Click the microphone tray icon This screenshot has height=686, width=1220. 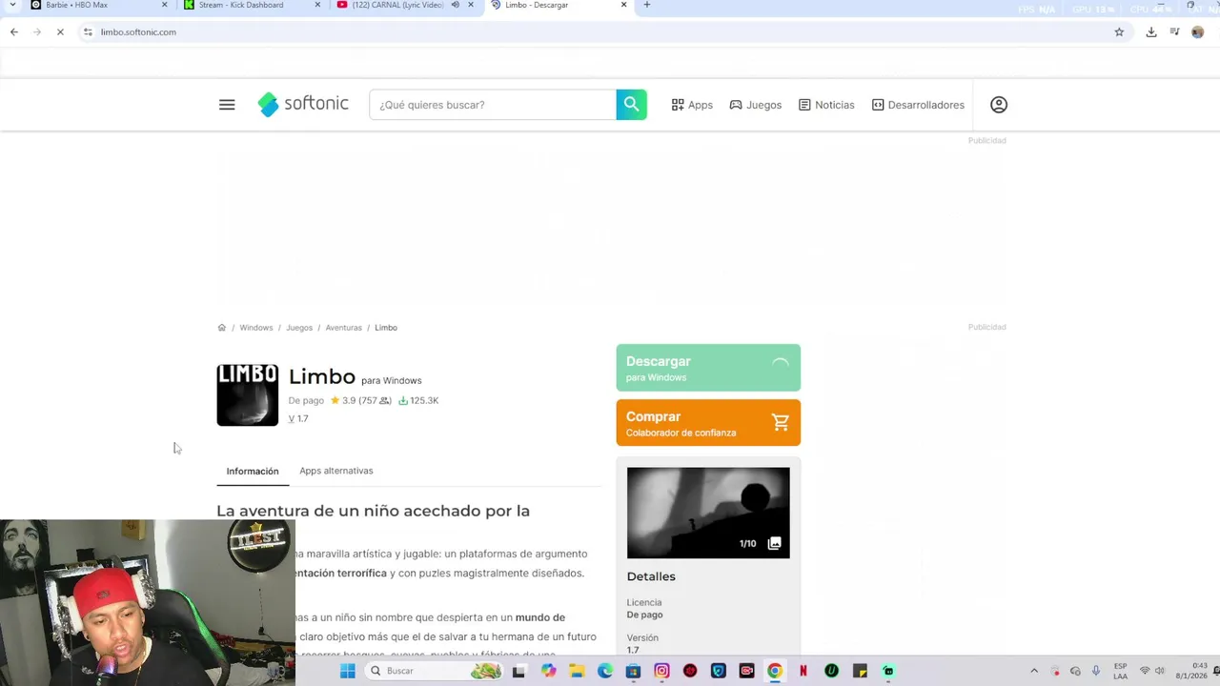[x=1096, y=671]
